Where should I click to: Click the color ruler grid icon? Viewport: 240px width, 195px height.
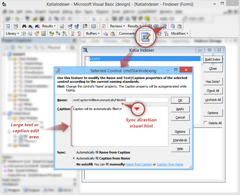click(x=43, y=34)
